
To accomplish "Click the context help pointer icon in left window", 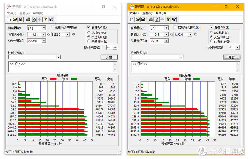I will pyautogui.click(x=51, y=19).
